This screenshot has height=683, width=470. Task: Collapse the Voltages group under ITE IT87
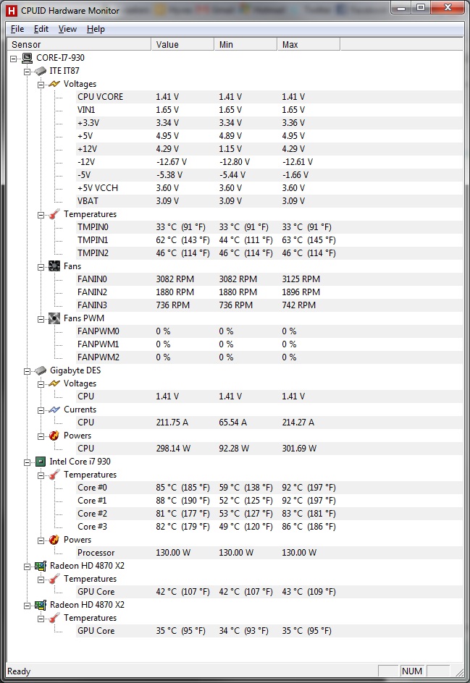pyautogui.click(x=41, y=84)
